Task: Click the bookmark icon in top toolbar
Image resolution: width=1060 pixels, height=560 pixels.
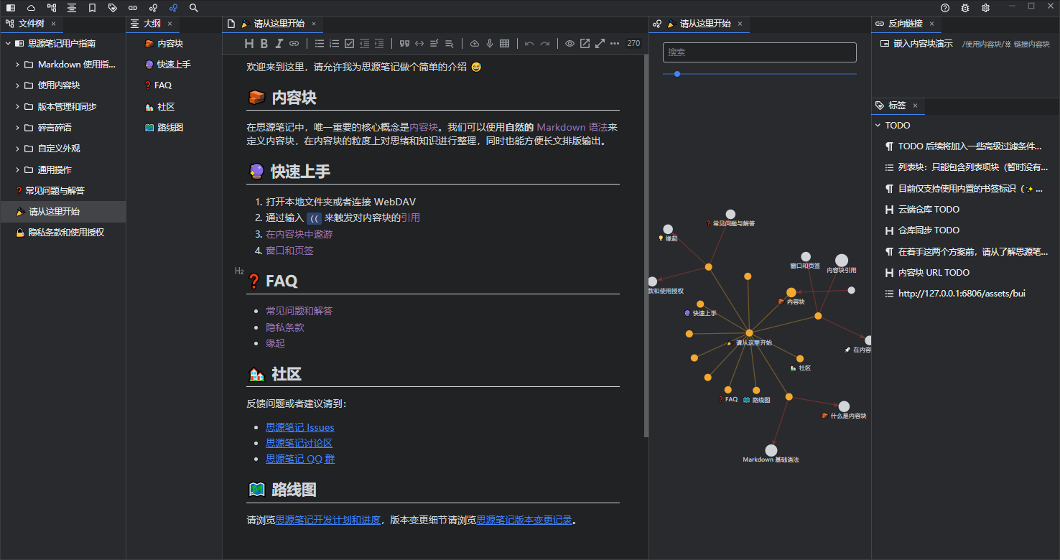Action: (x=92, y=8)
